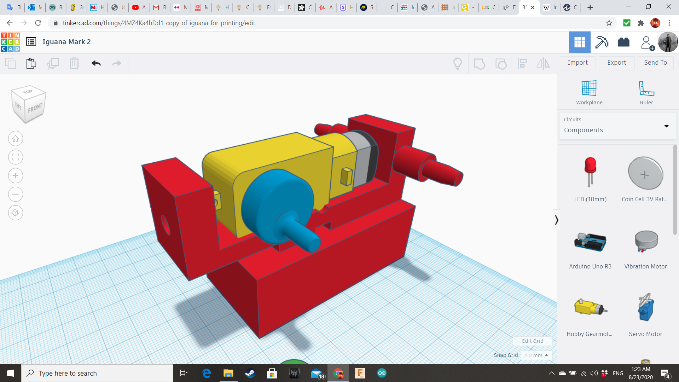Toggle the orthographic/perspective view cube icon
The width and height of the screenshot is (679, 382).
tap(16, 213)
